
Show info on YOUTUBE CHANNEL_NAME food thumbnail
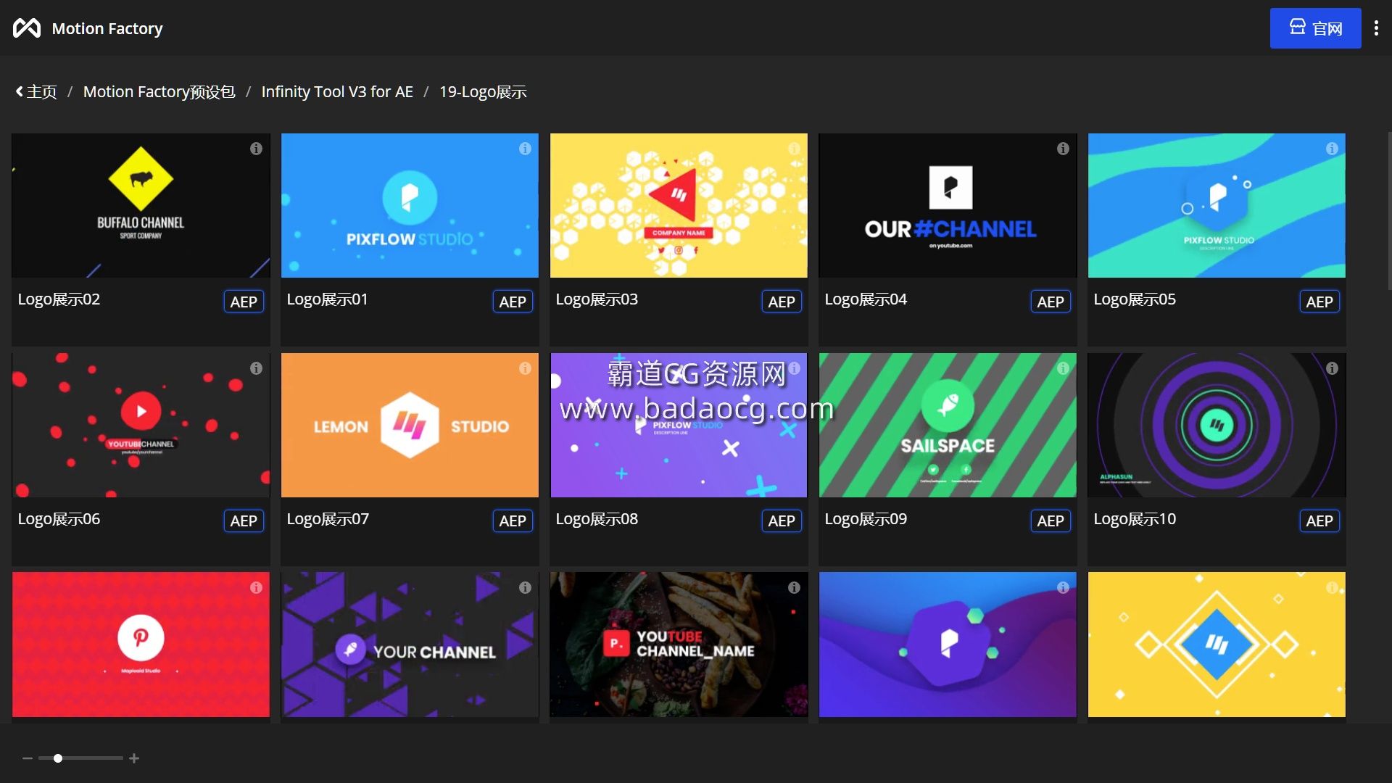tap(794, 587)
